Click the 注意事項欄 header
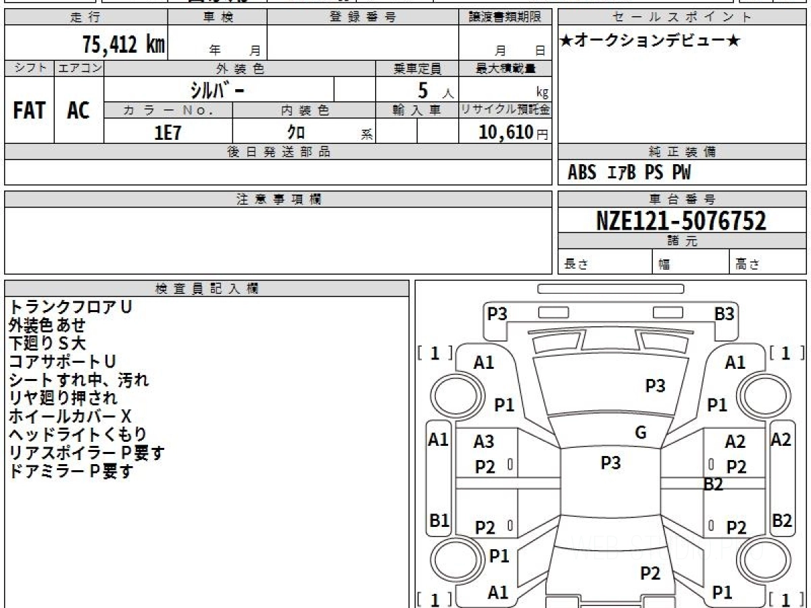The width and height of the screenshot is (811, 608). click(x=278, y=199)
